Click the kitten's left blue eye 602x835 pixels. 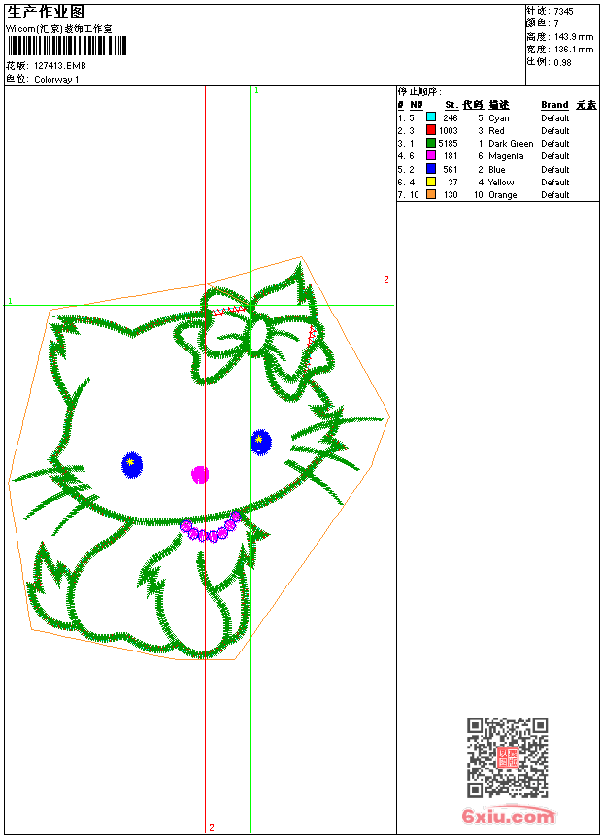pyautogui.click(x=132, y=464)
